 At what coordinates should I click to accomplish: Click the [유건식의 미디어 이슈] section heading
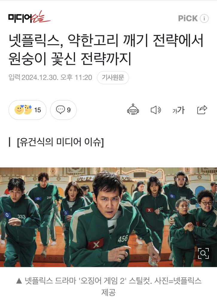click(60, 142)
